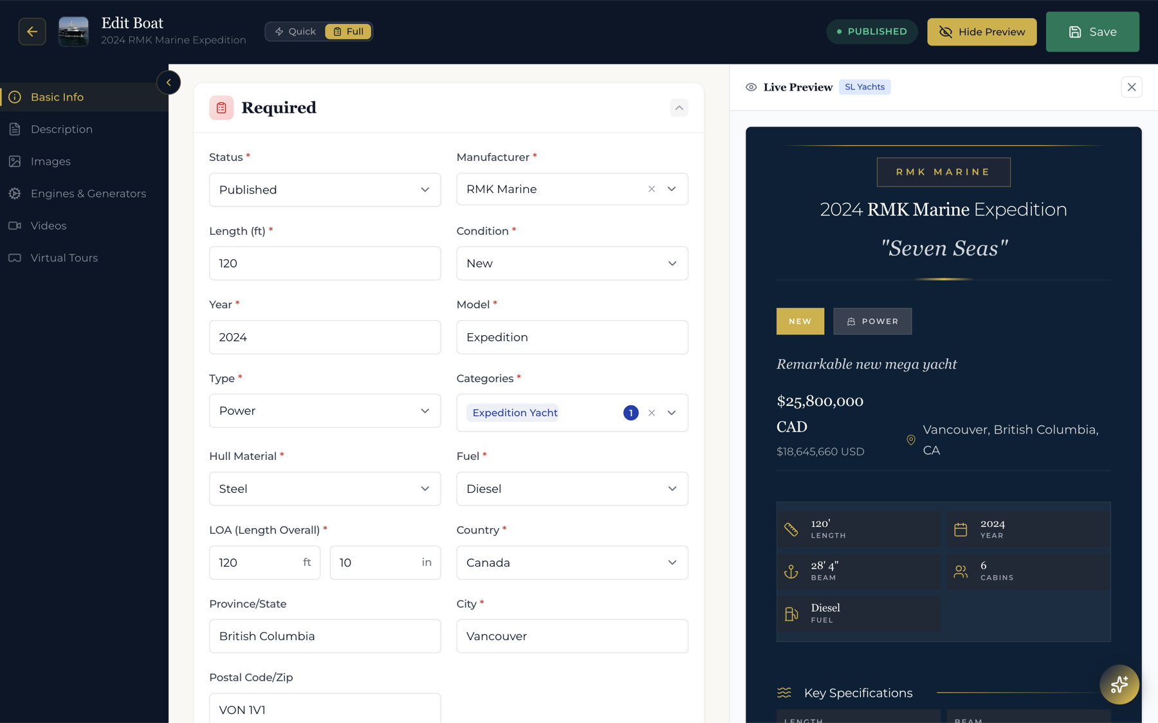This screenshot has width=1158, height=723.
Task: Click the Engines gear icon
Action: click(15, 194)
